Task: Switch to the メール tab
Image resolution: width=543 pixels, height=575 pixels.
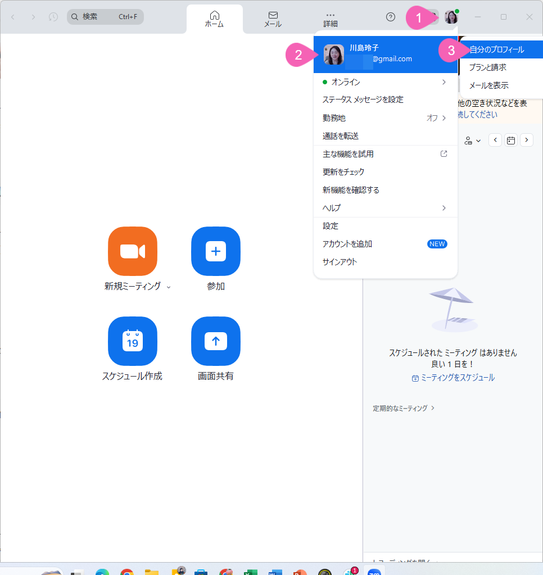Action: pyautogui.click(x=273, y=19)
